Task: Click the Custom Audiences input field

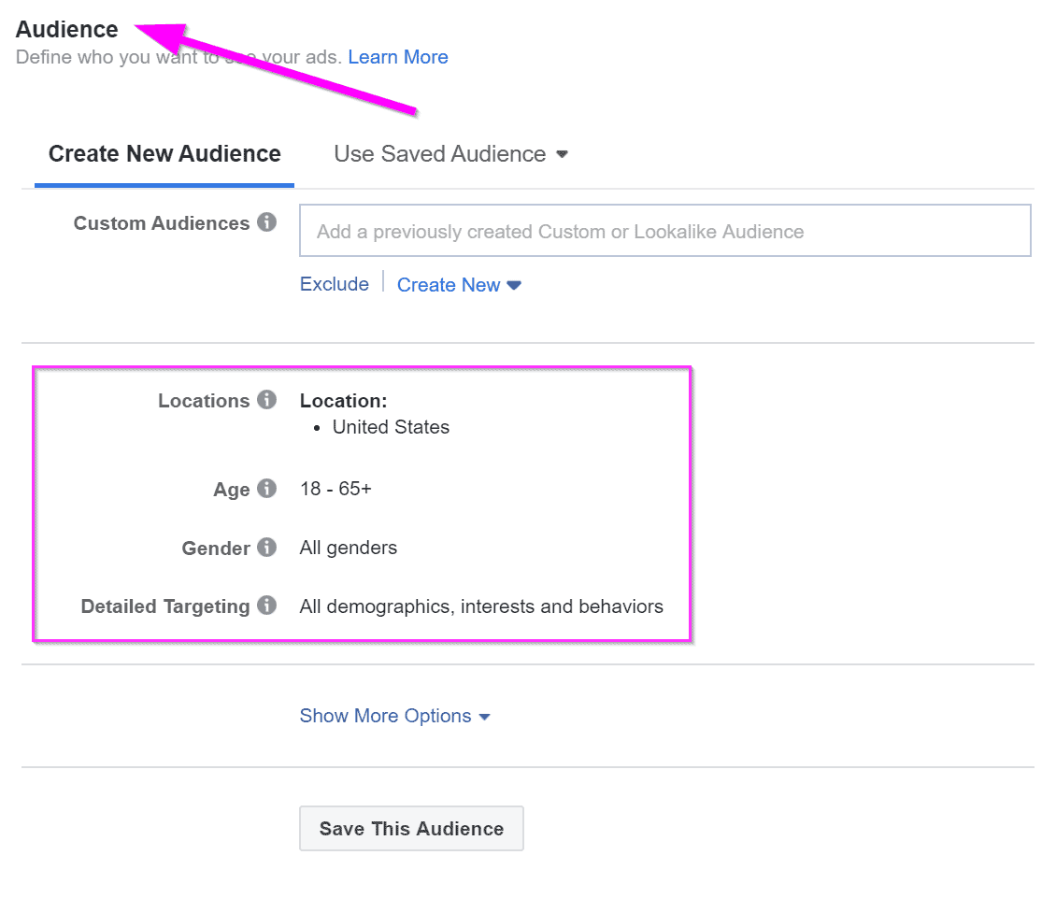Action: (664, 230)
